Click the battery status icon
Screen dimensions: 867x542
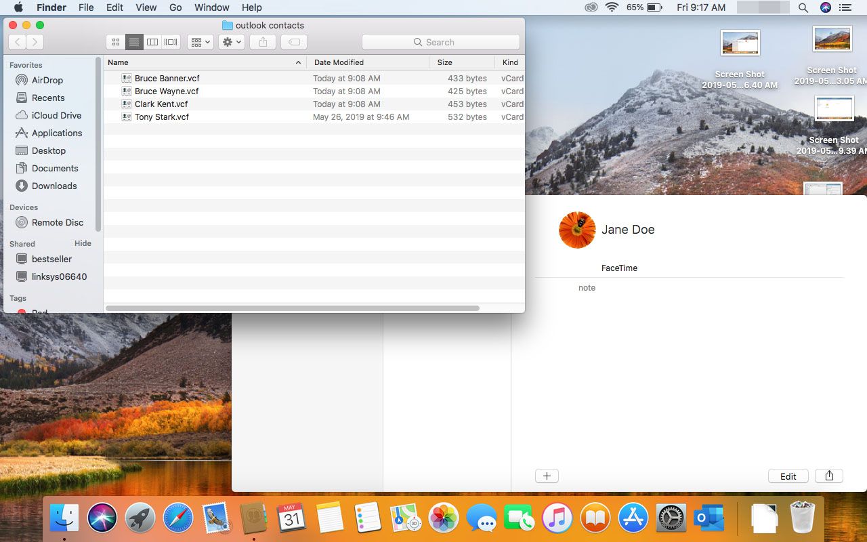coord(654,7)
